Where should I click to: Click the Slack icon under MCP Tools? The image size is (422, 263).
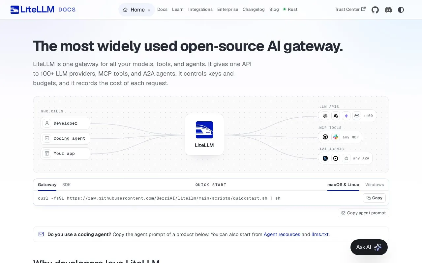pos(336,137)
